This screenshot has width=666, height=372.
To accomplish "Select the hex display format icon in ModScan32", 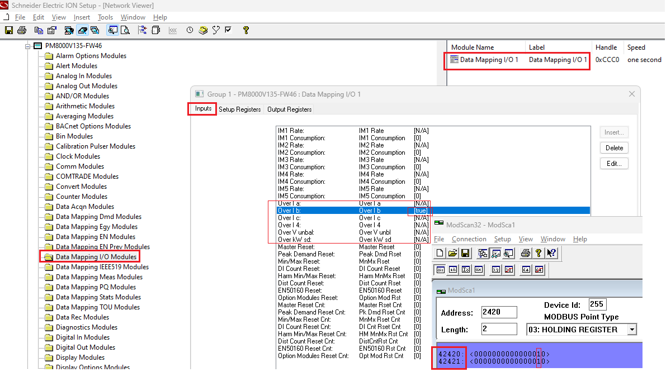I will (x=479, y=270).
